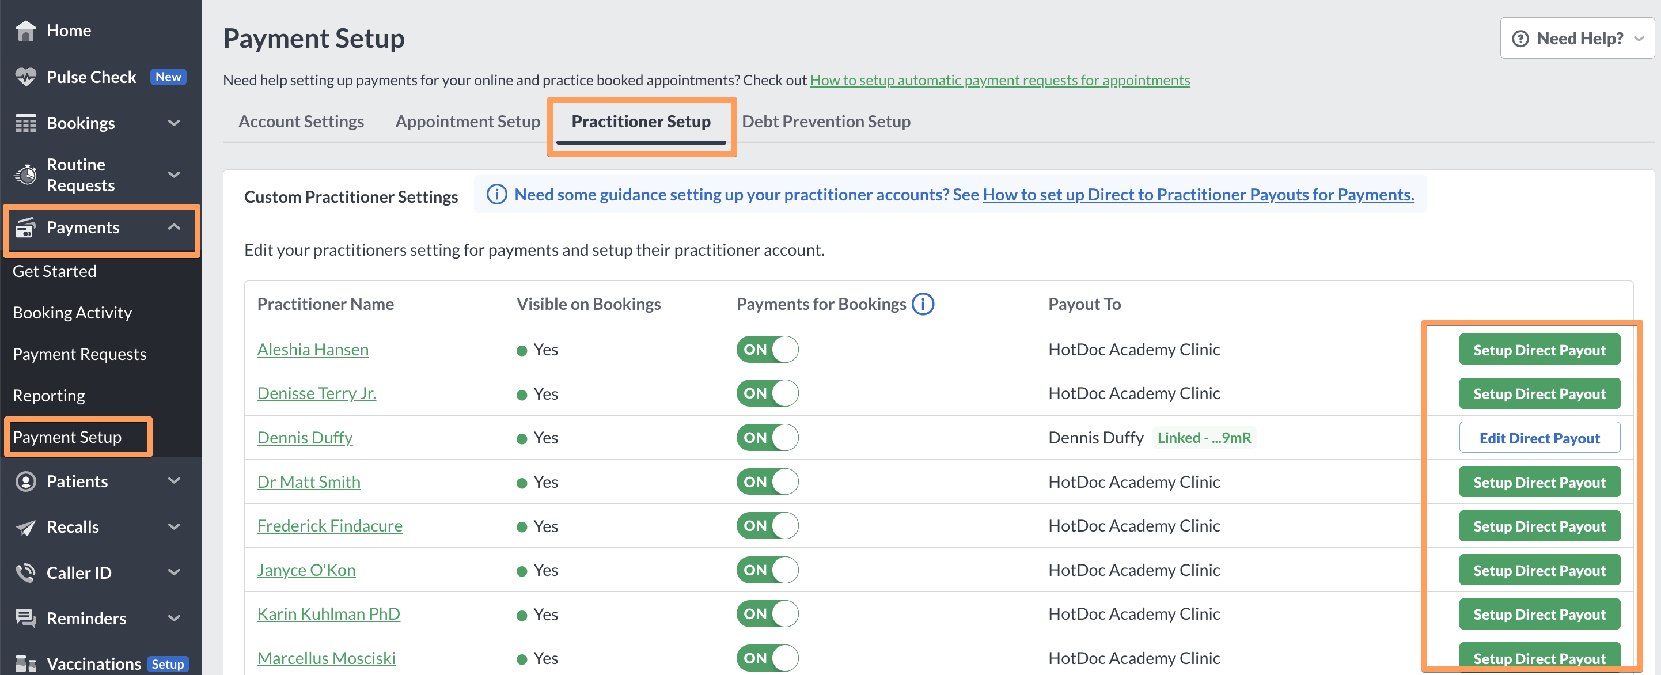Open Dr Matt Smith practitioner link
The width and height of the screenshot is (1661, 675).
pyautogui.click(x=309, y=481)
